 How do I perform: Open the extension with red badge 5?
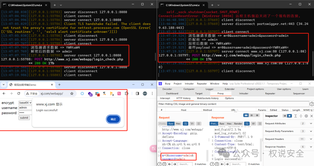coord(97,94)
